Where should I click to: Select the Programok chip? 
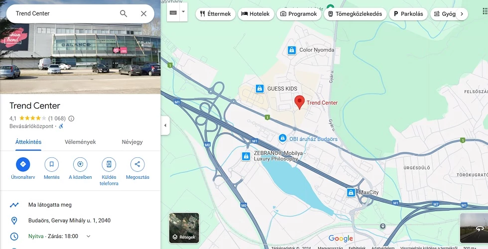pyautogui.click(x=299, y=14)
